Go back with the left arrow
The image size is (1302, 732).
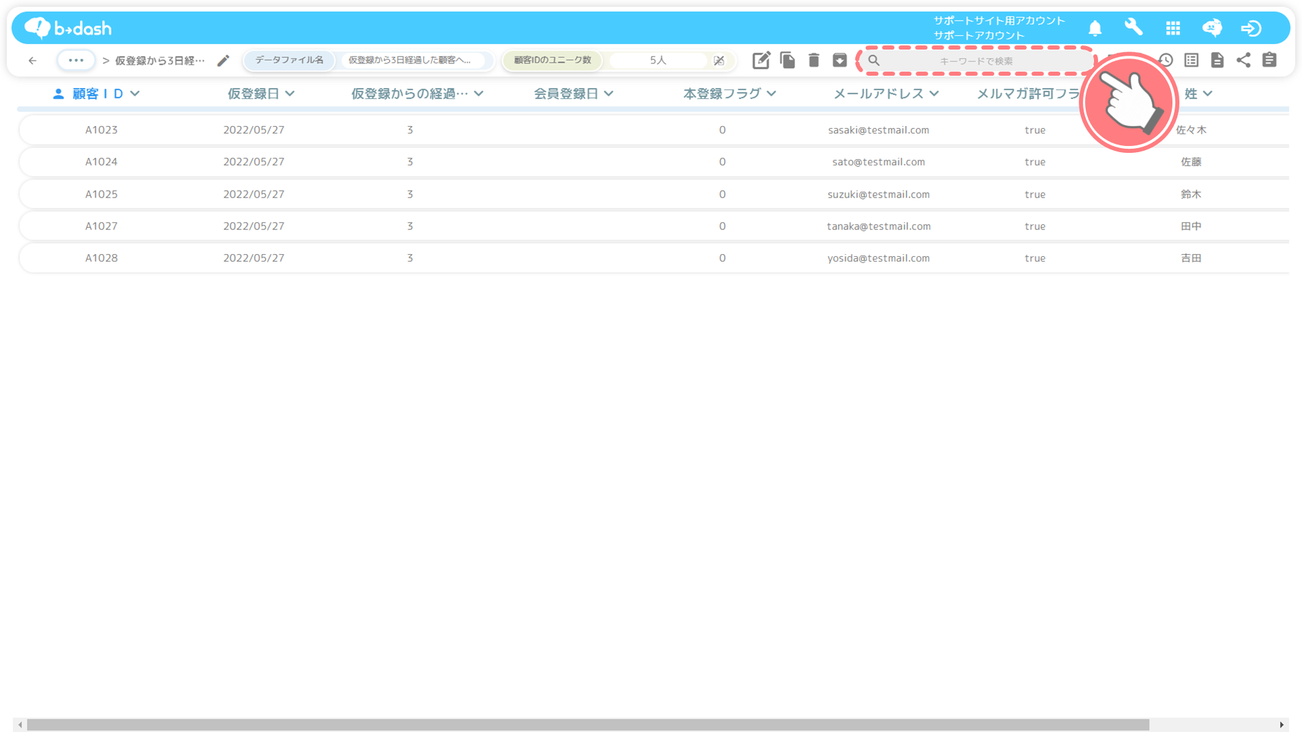pyautogui.click(x=32, y=61)
